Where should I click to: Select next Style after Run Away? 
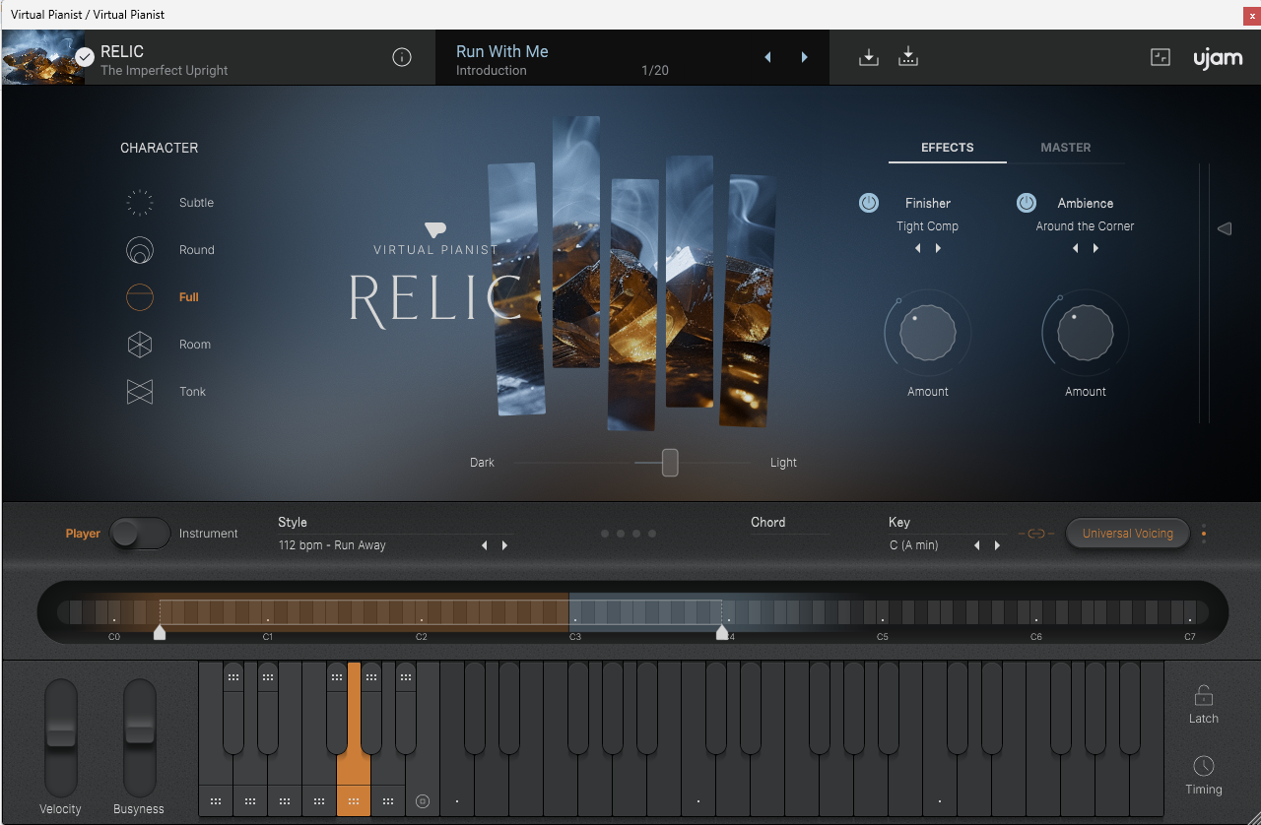504,545
